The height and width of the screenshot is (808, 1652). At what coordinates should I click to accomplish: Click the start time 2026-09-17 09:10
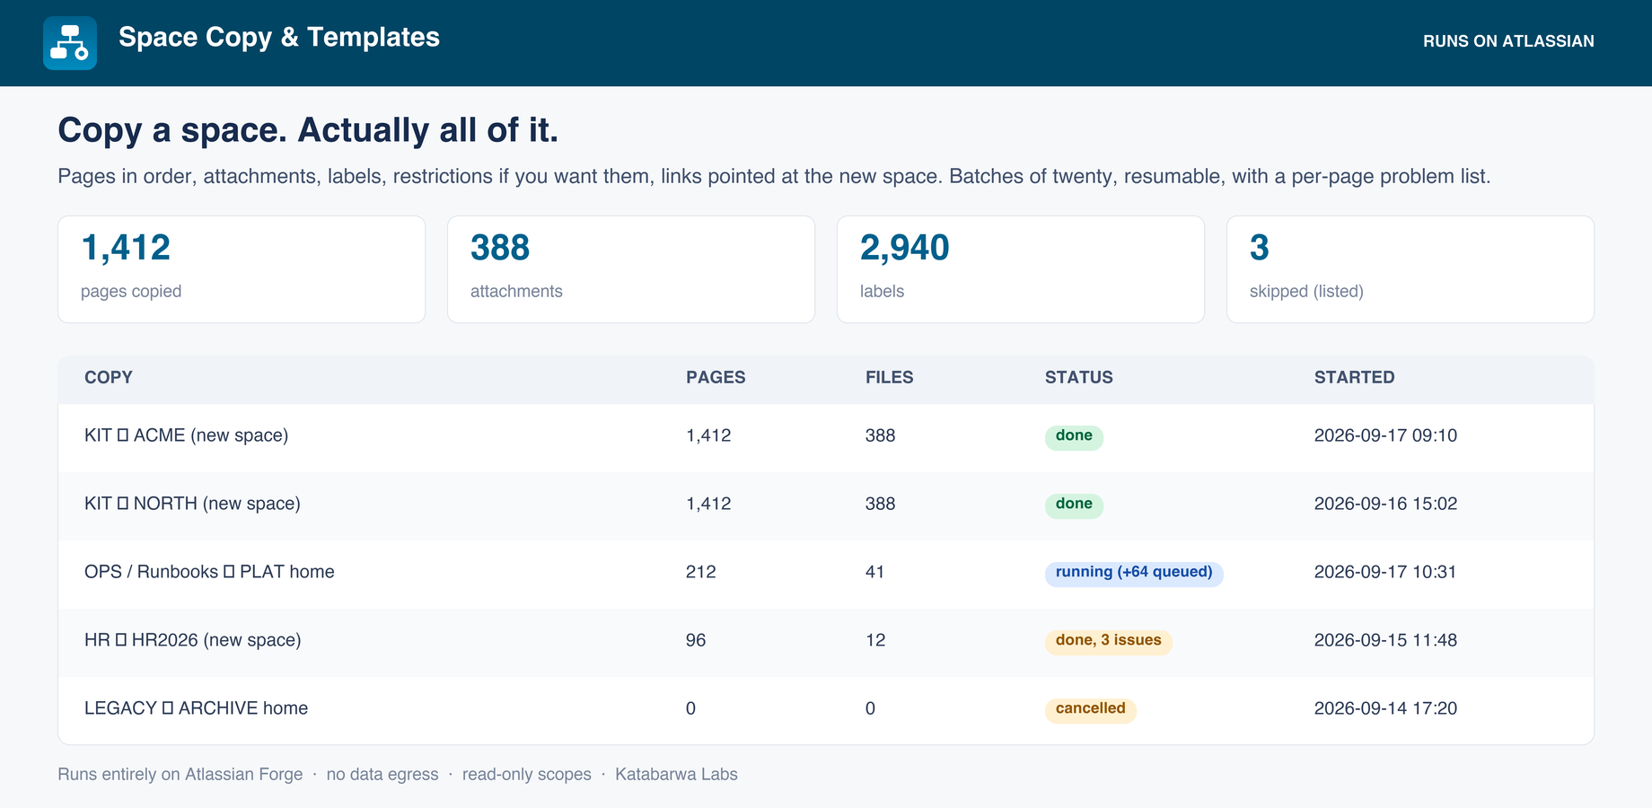pos(1385,435)
